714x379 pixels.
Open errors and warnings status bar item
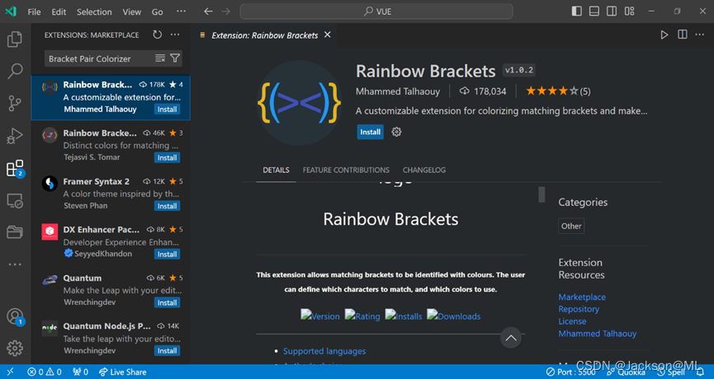click(x=45, y=372)
